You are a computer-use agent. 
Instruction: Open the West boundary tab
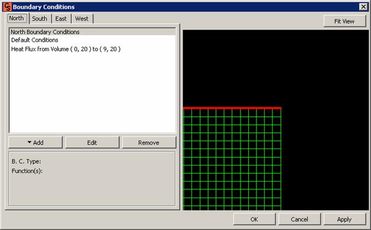[82, 19]
